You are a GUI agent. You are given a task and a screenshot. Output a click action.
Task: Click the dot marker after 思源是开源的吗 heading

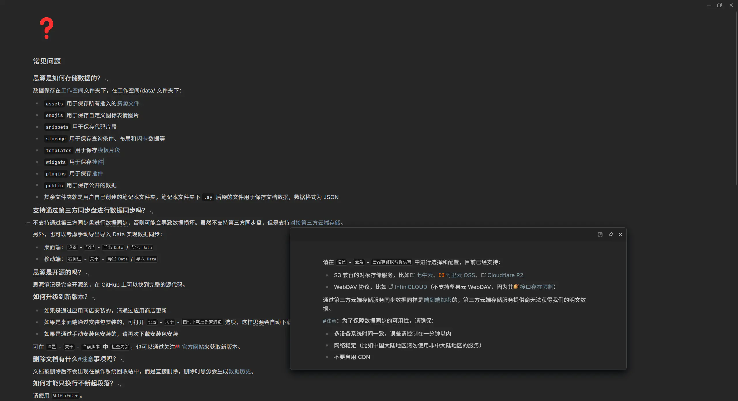[x=87, y=273]
